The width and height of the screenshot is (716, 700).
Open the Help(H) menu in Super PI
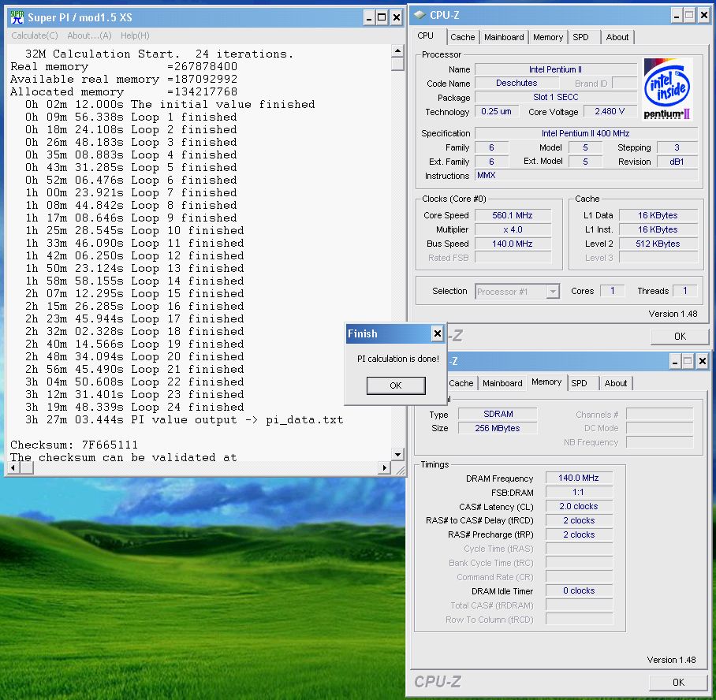pos(135,35)
